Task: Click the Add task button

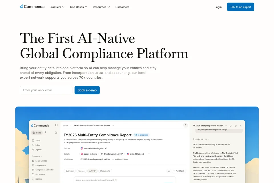Action: click(179, 171)
